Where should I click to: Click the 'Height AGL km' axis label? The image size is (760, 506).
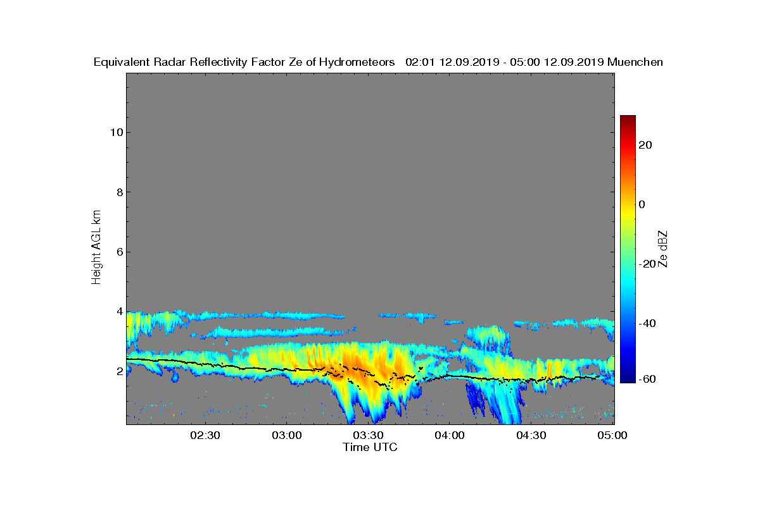(x=96, y=248)
